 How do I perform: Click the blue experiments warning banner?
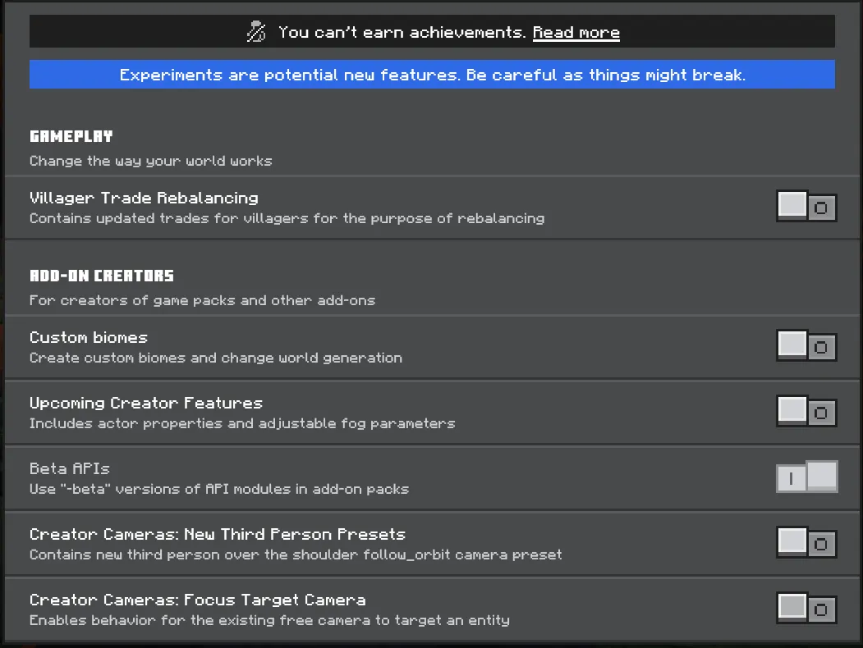(x=432, y=74)
